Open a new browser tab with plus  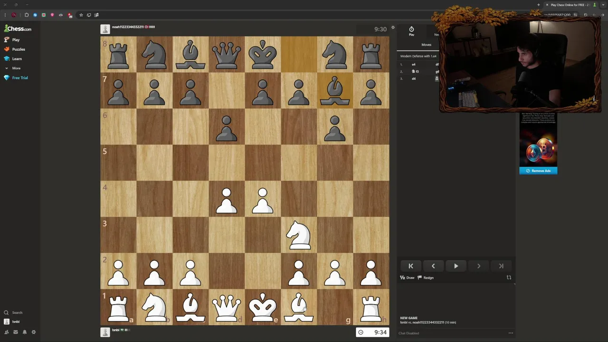coord(539,5)
